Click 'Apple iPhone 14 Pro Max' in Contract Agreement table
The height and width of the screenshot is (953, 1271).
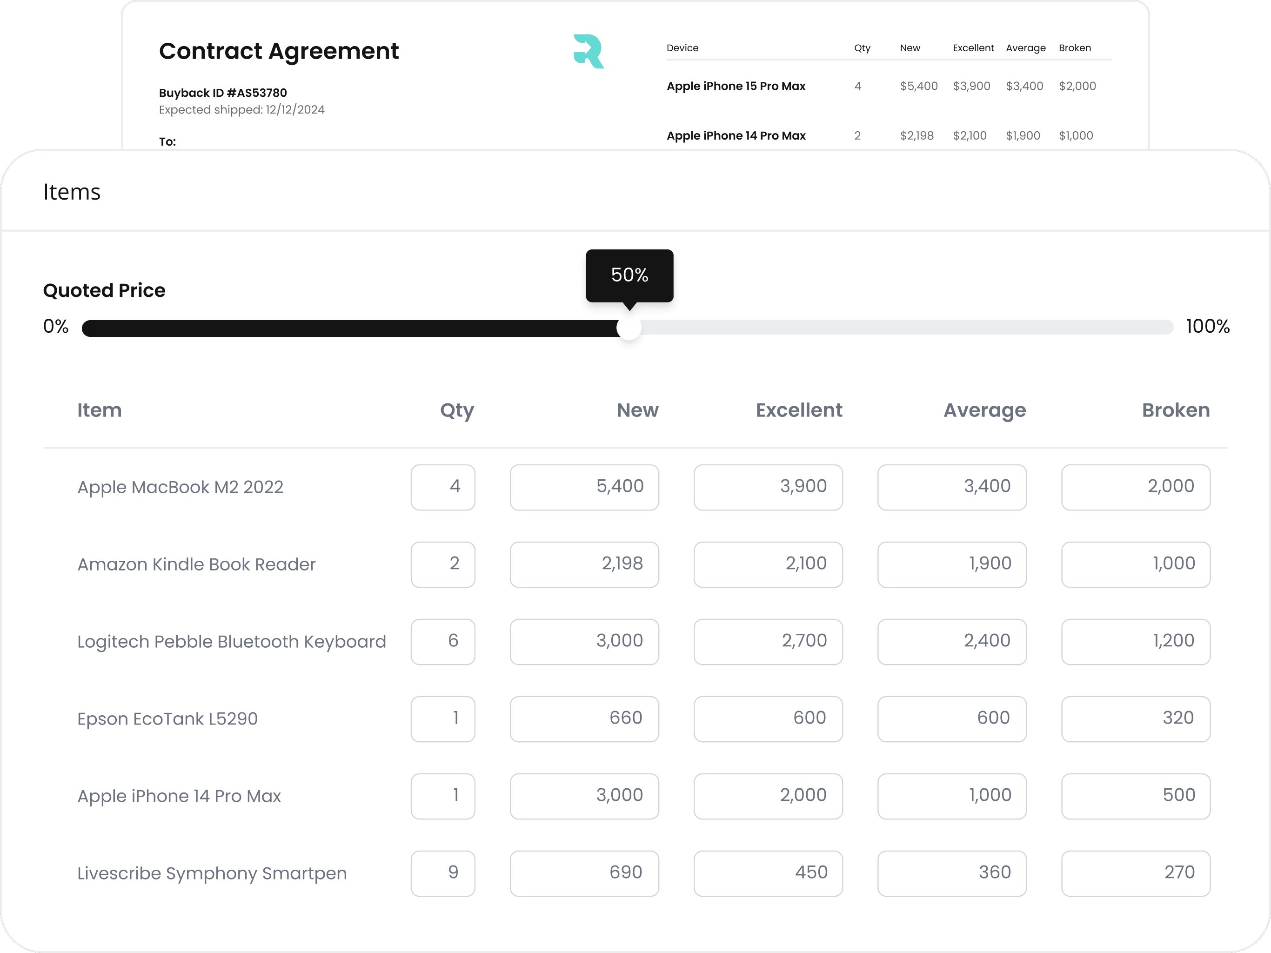coord(736,136)
